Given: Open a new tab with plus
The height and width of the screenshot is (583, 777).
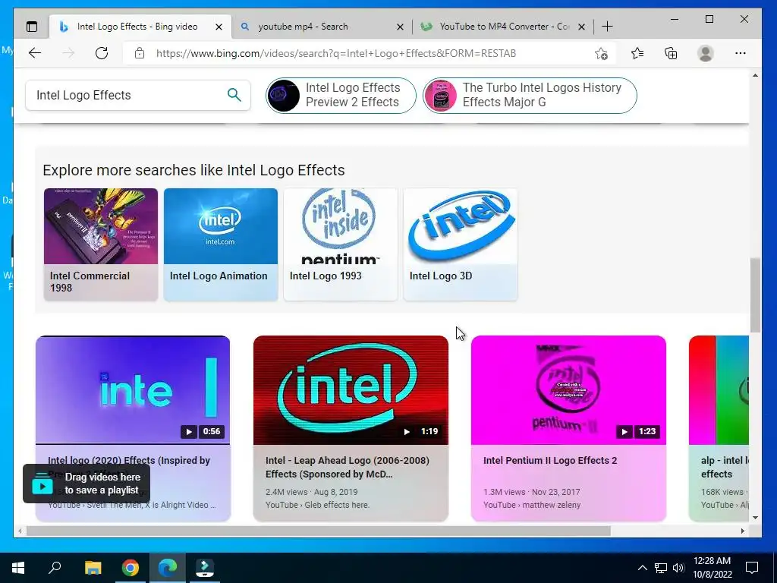Looking at the screenshot, I should (607, 27).
